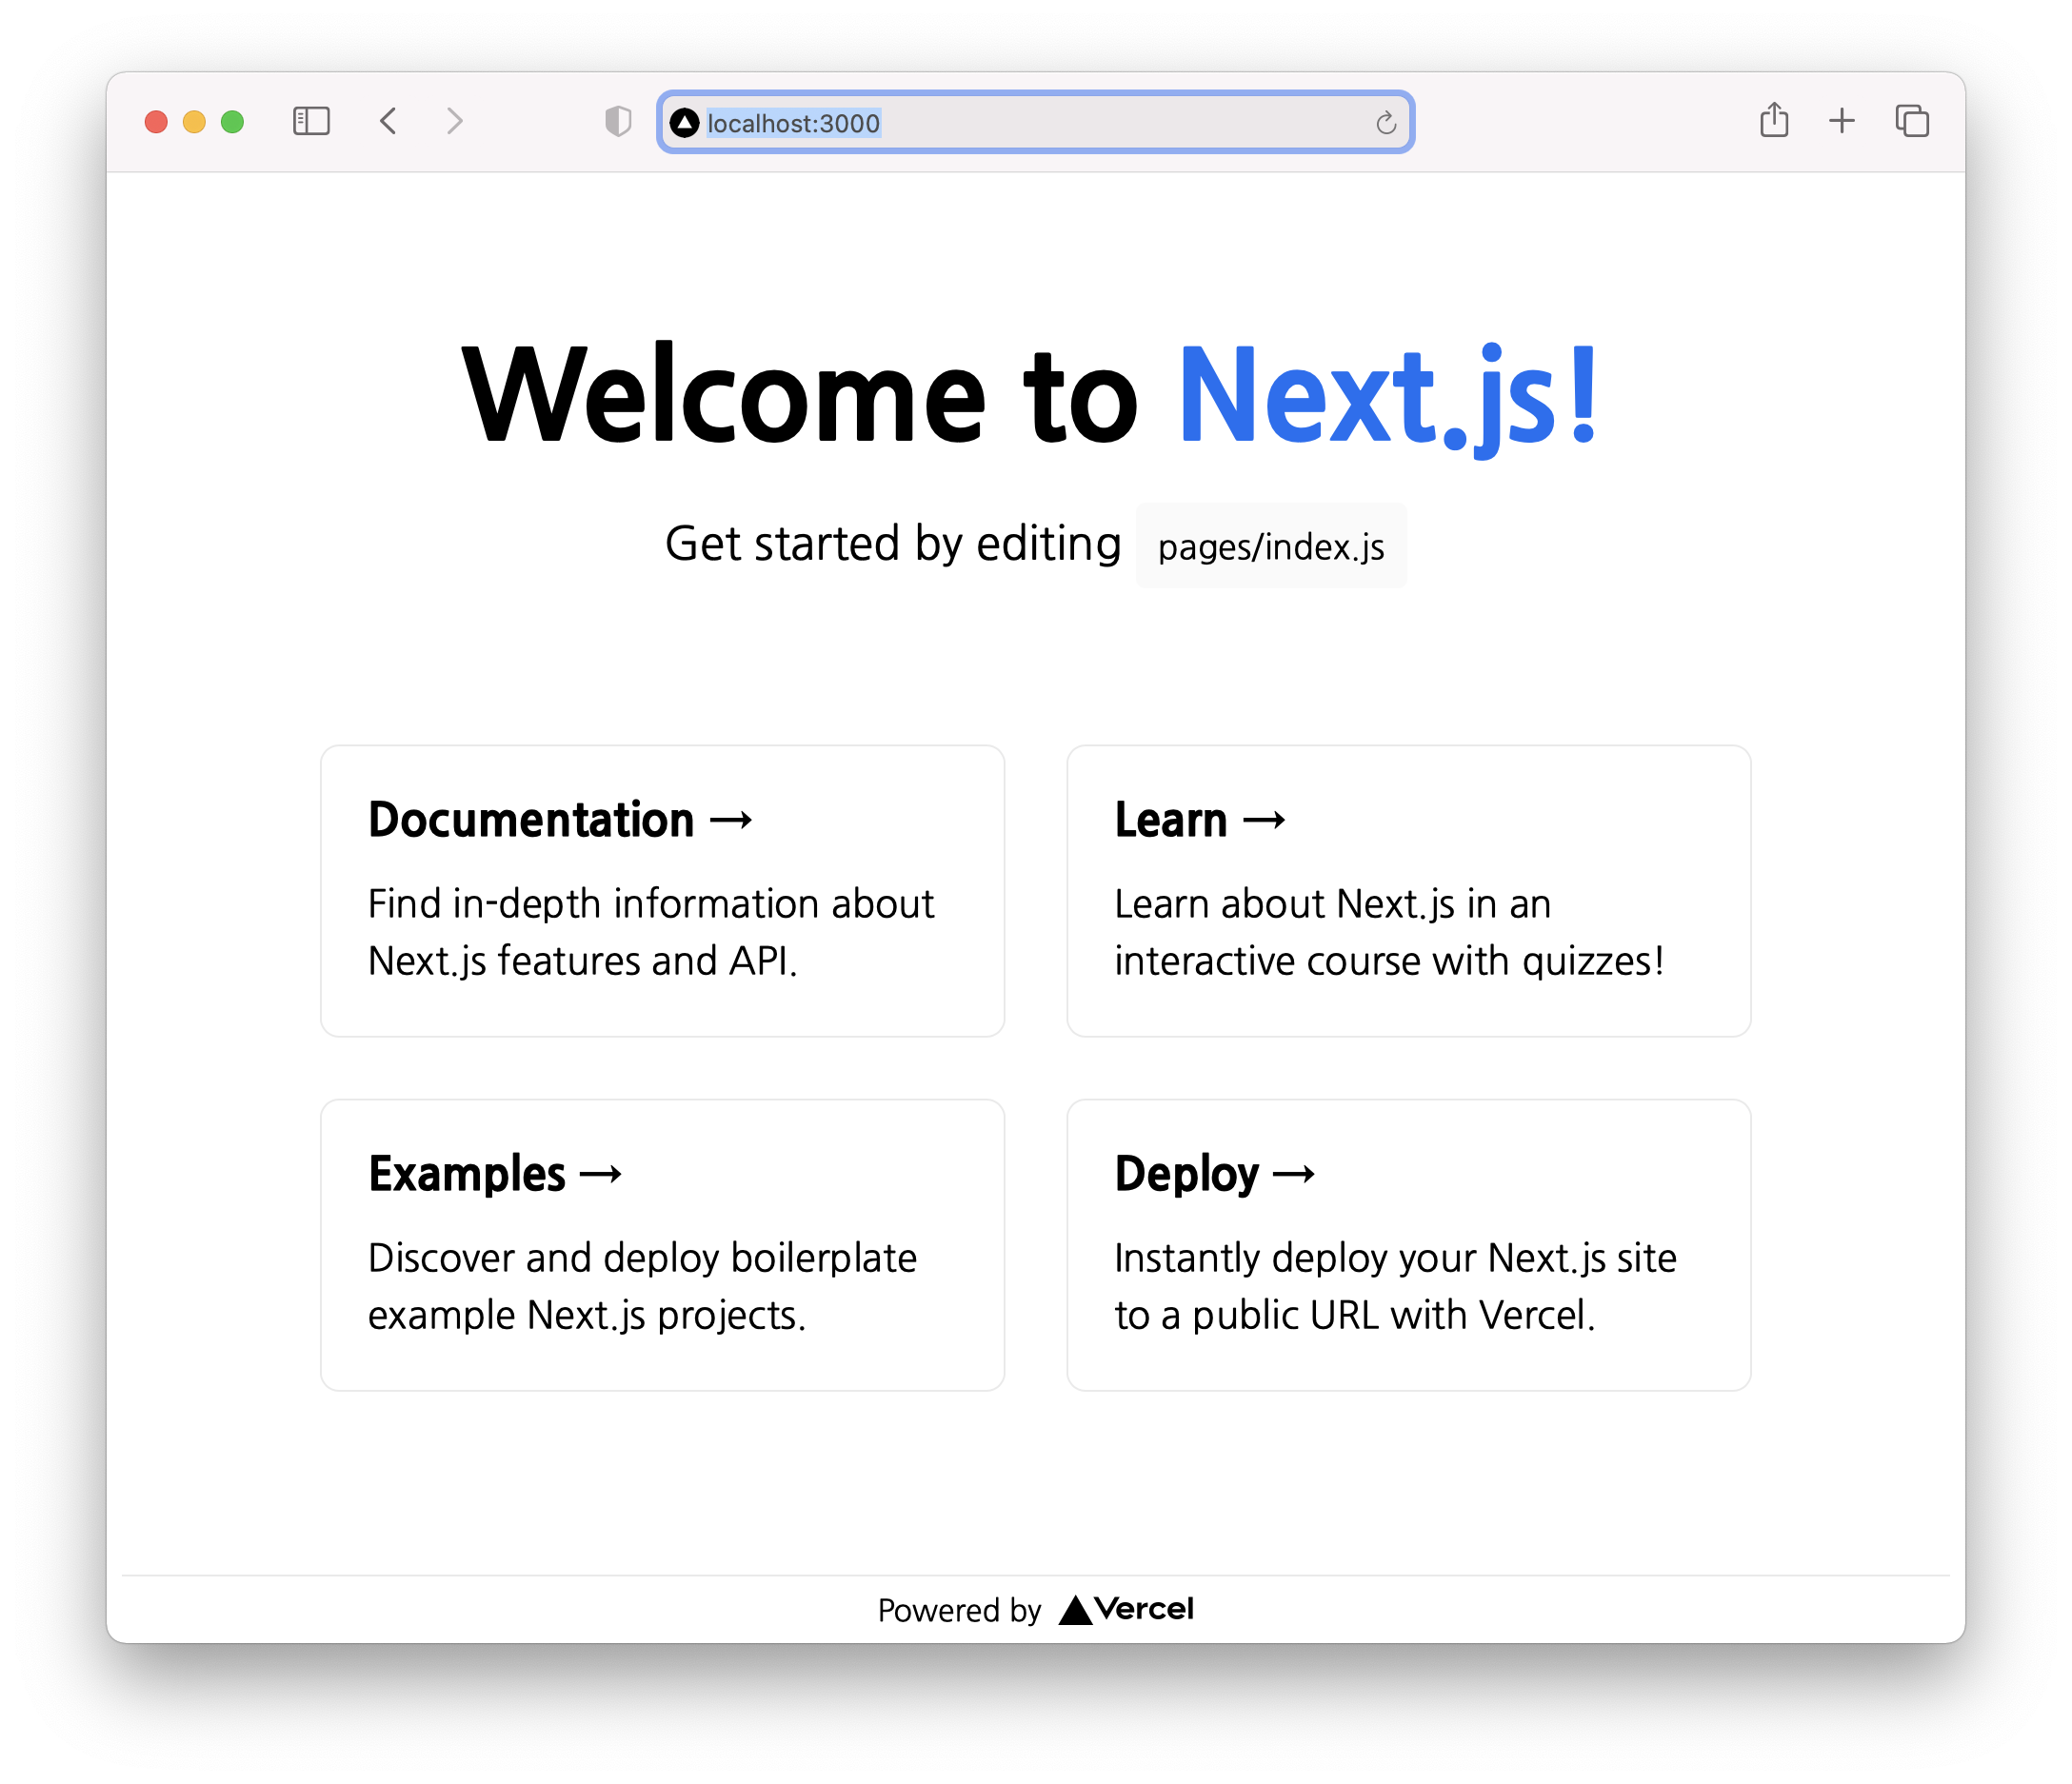Show the tab overview icon
Screen dimensions: 2072x1784
1911,121
